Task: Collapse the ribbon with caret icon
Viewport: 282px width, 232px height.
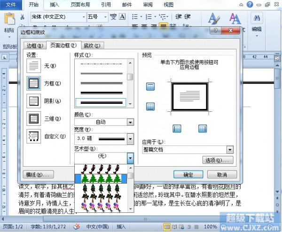Action: click(x=241, y=5)
